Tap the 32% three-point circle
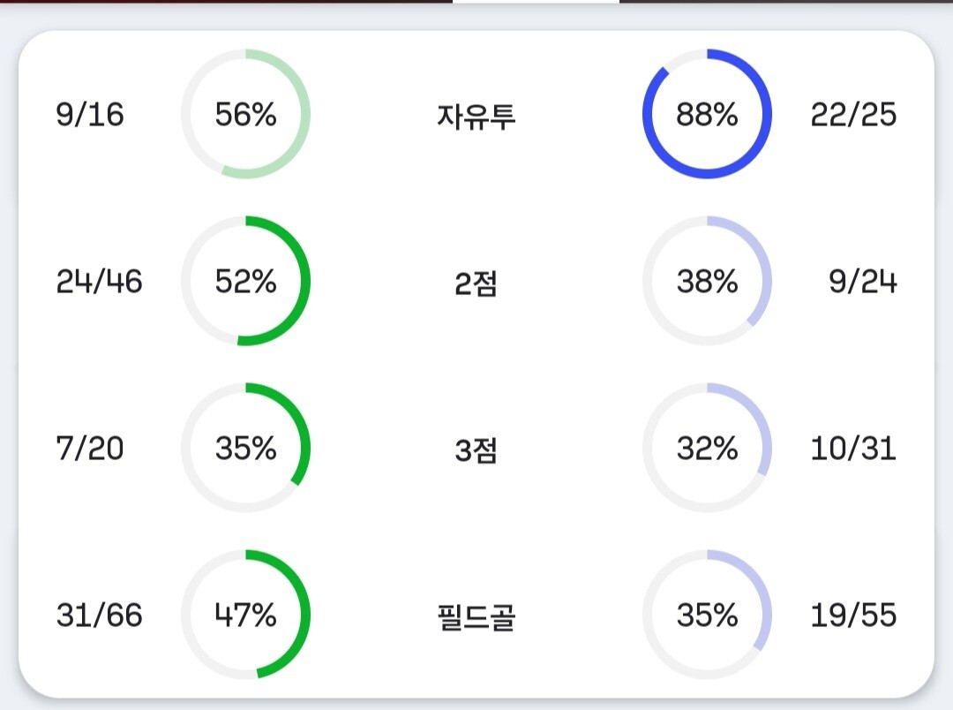This screenshot has width=953, height=710. (707, 448)
